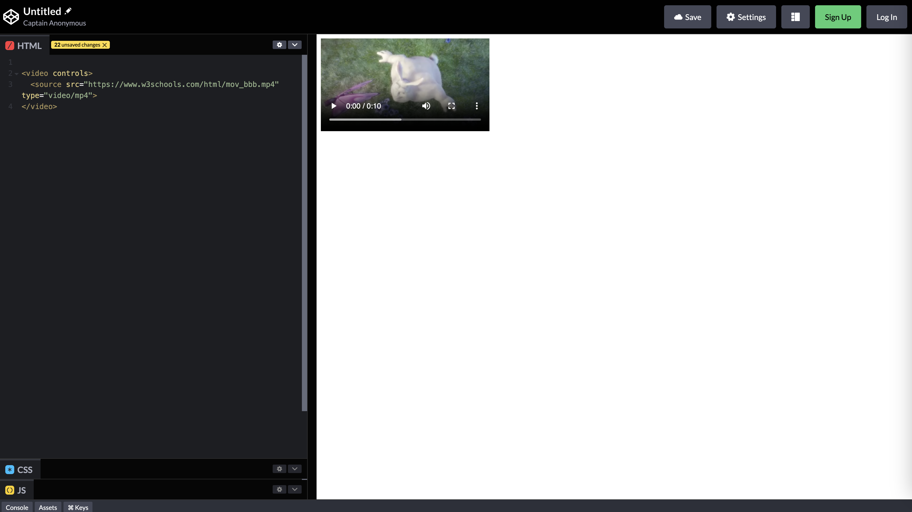Dismiss the 22 unsaved changes badge

[x=104, y=45]
